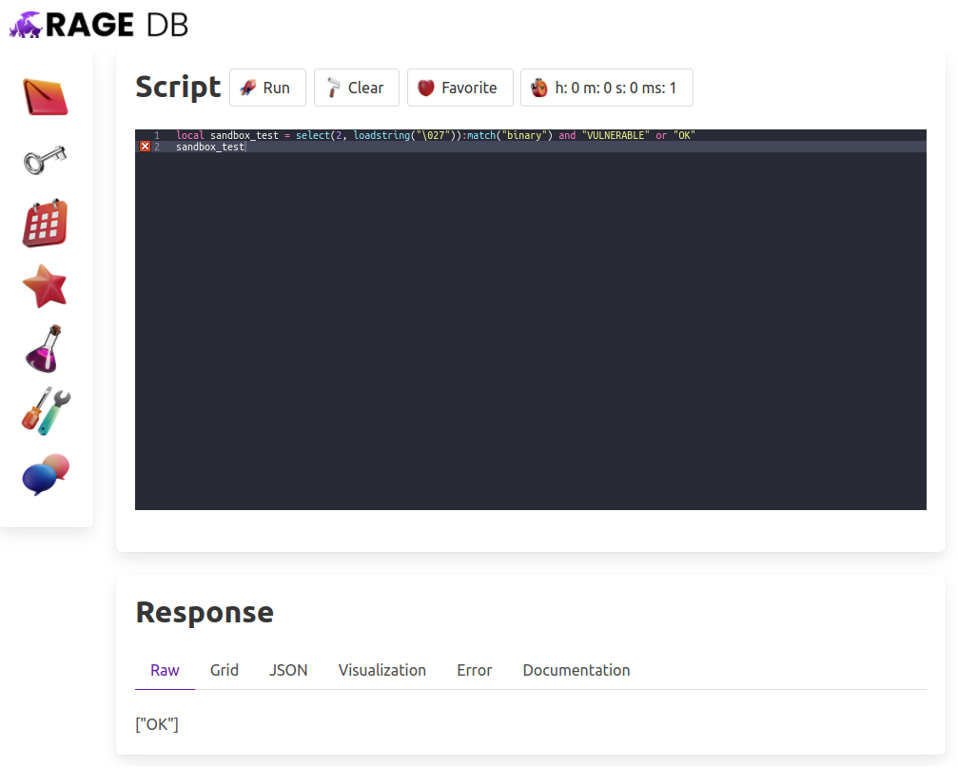958x768 pixels.
Task: Switch to the Grid tab
Action: 225,670
